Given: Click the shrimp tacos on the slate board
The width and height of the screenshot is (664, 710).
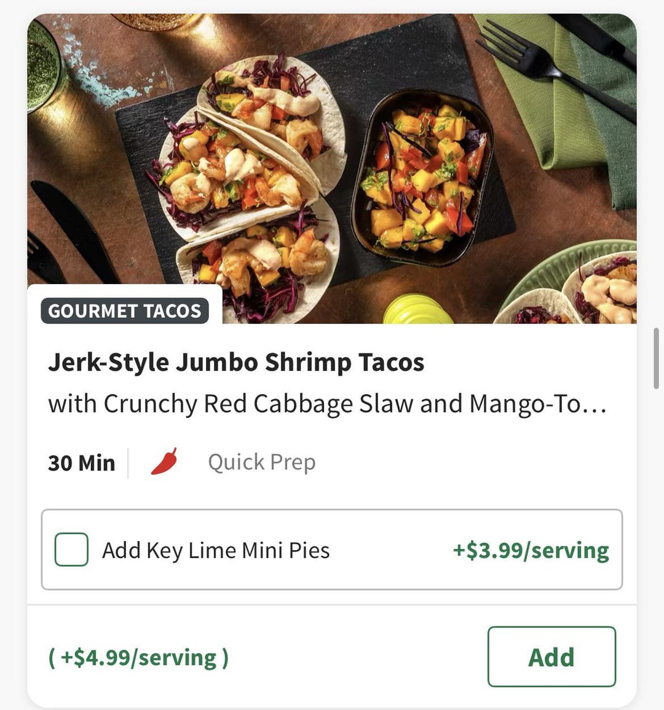Looking at the screenshot, I should (246, 184).
